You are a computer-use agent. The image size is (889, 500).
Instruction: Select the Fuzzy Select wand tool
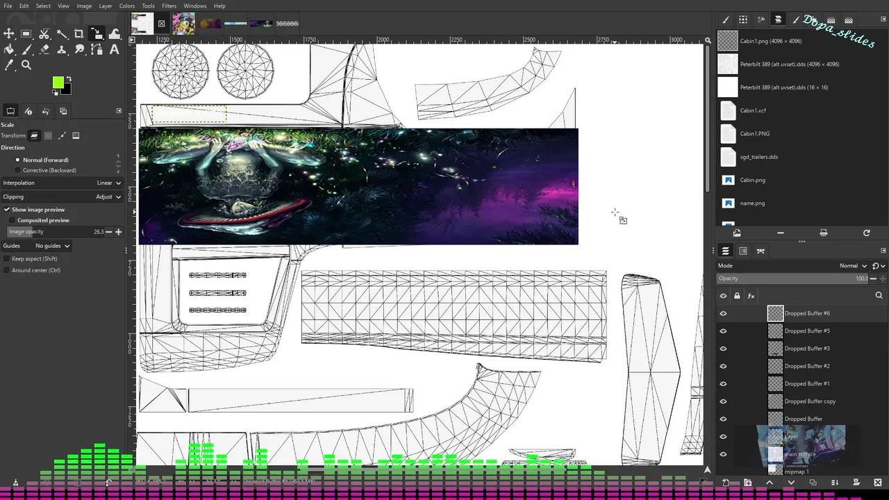pyautogui.click(x=62, y=33)
